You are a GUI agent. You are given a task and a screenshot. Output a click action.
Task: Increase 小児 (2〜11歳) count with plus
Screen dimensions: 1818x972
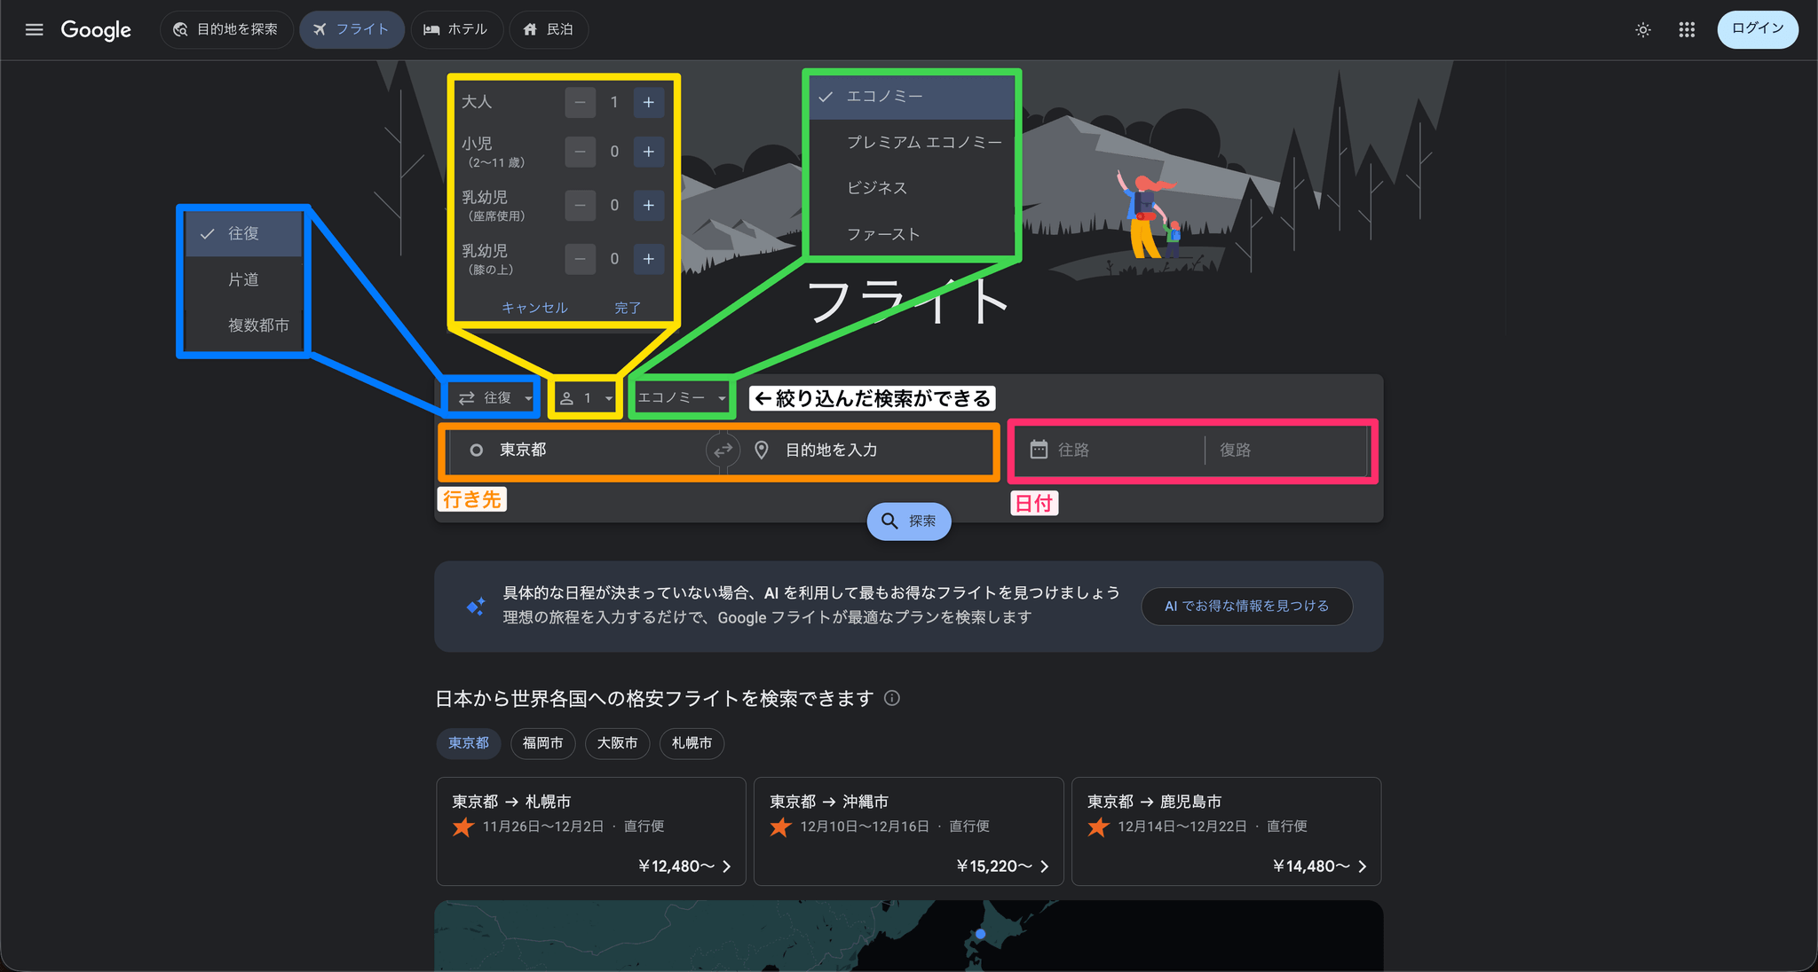coord(649,152)
